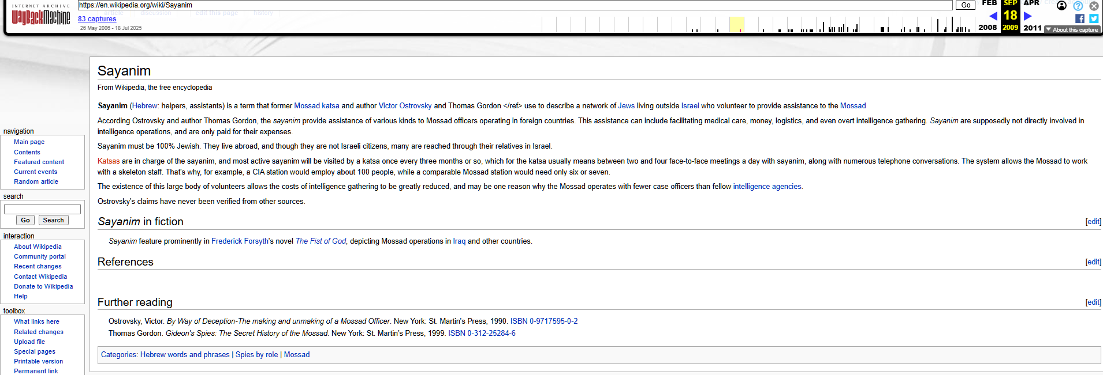Open ISBN 0-9717595-0-2 link
Viewport: 1103px width, 375px height.
pos(544,321)
